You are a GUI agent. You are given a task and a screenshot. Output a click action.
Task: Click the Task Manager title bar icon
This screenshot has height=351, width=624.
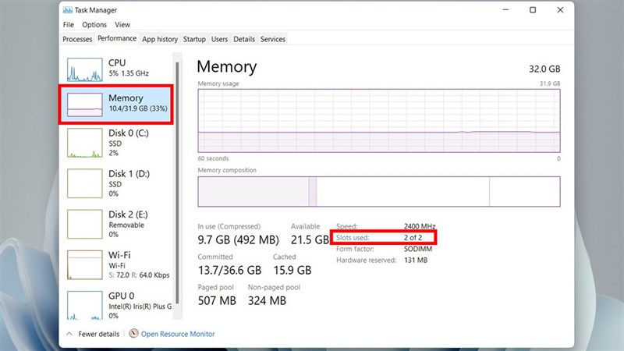(x=67, y=10)
